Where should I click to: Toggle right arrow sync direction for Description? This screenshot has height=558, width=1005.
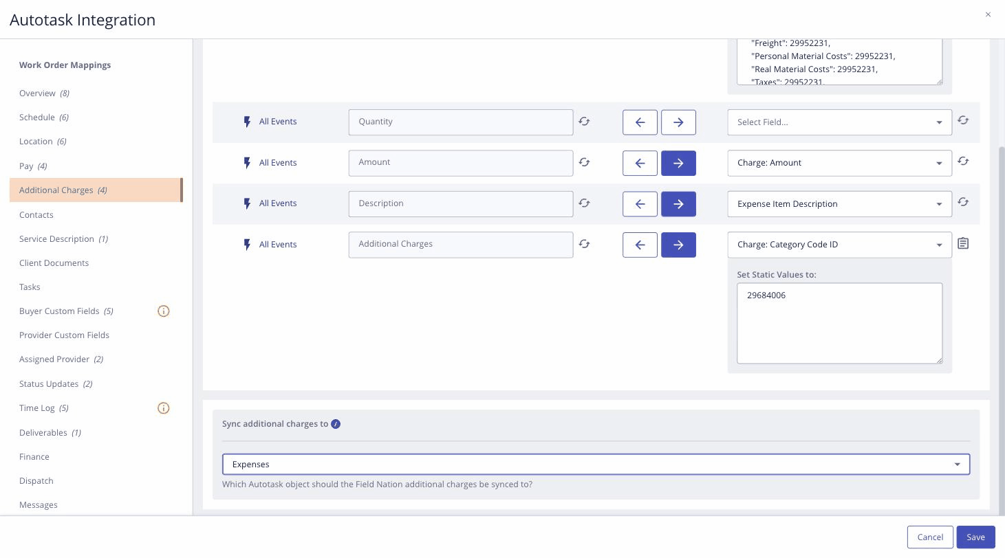coord(678,204)
